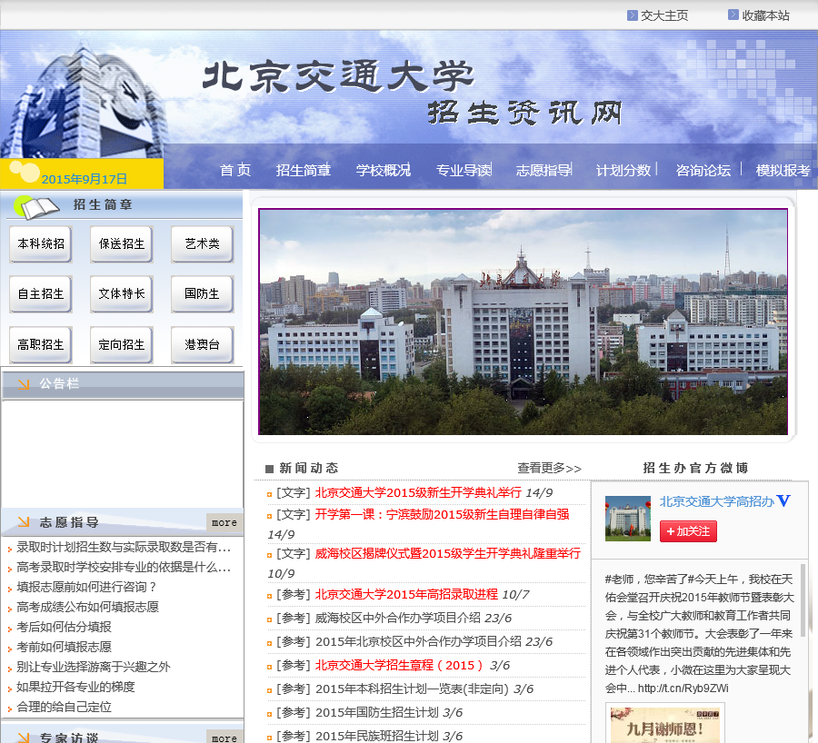Viewport: 818px width, 743px height.
Task: Open 北京交通大学高招办 weibo profile link
Action: click(x=717, y=501)
